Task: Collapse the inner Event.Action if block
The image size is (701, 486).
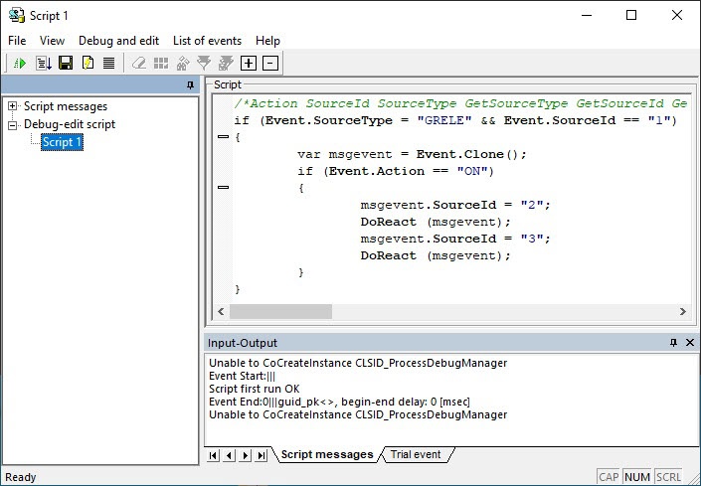Action: [223, 187]
